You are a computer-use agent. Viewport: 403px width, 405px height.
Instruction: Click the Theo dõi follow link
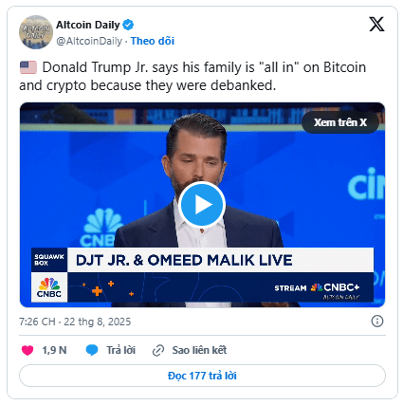pos(153,41)
